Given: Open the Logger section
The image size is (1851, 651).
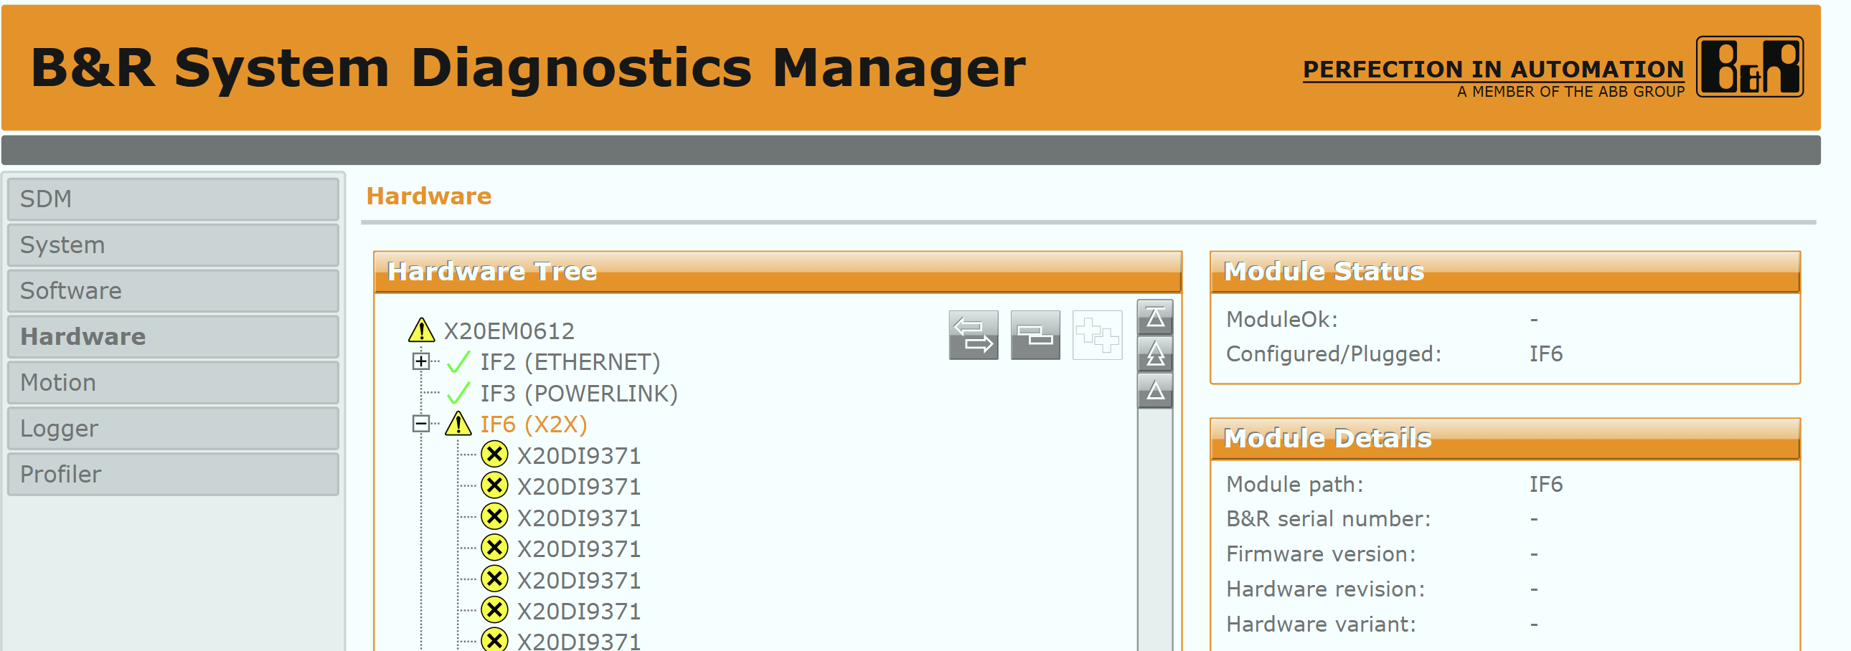Looking at the screenshot, I should click(173, 429).
